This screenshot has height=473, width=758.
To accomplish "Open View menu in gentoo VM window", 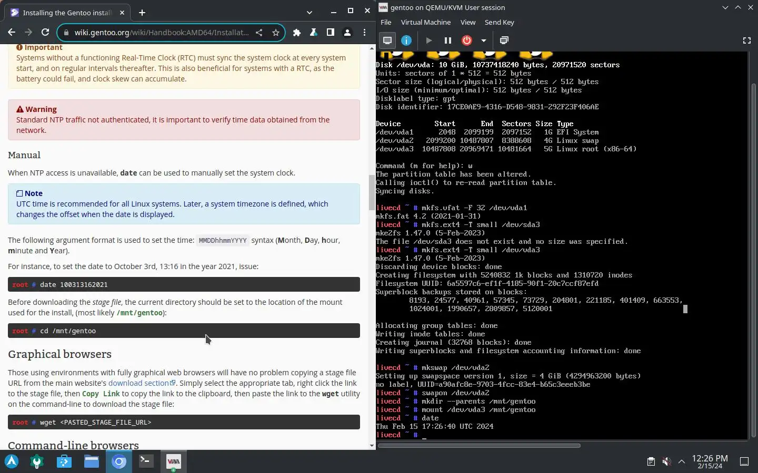I will point(468,22).
